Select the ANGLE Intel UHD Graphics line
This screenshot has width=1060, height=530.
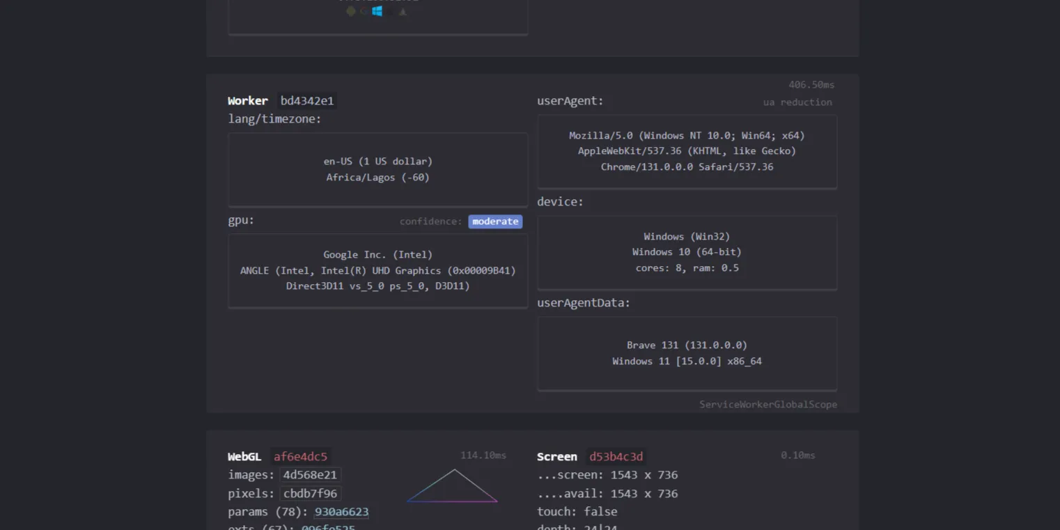(x=378, y=271)
